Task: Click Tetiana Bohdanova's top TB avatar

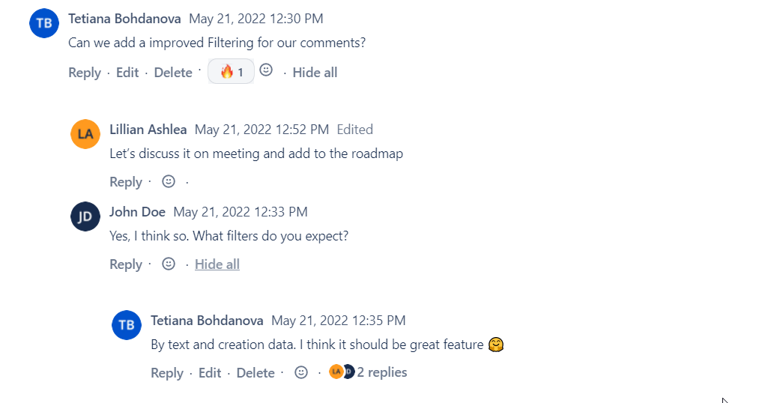Action: point(44,22)
